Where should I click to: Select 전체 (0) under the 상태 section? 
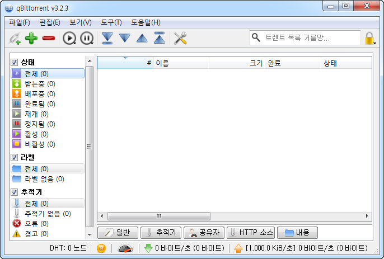48,73
